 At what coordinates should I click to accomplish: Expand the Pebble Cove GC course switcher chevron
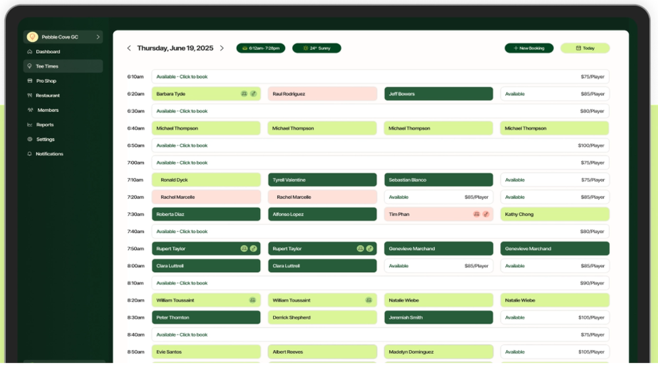click(98, 37)
